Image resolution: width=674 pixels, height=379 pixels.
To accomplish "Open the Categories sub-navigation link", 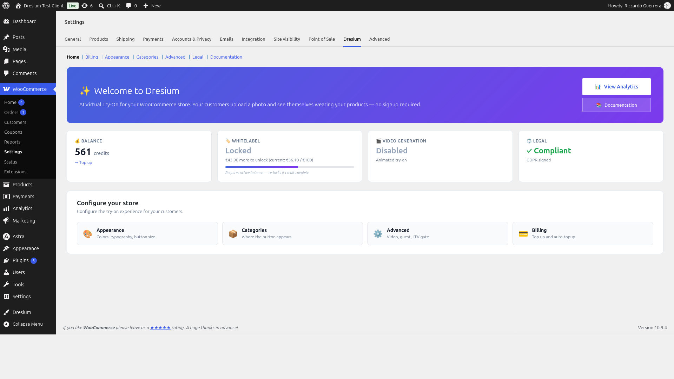I will point(147,57).
